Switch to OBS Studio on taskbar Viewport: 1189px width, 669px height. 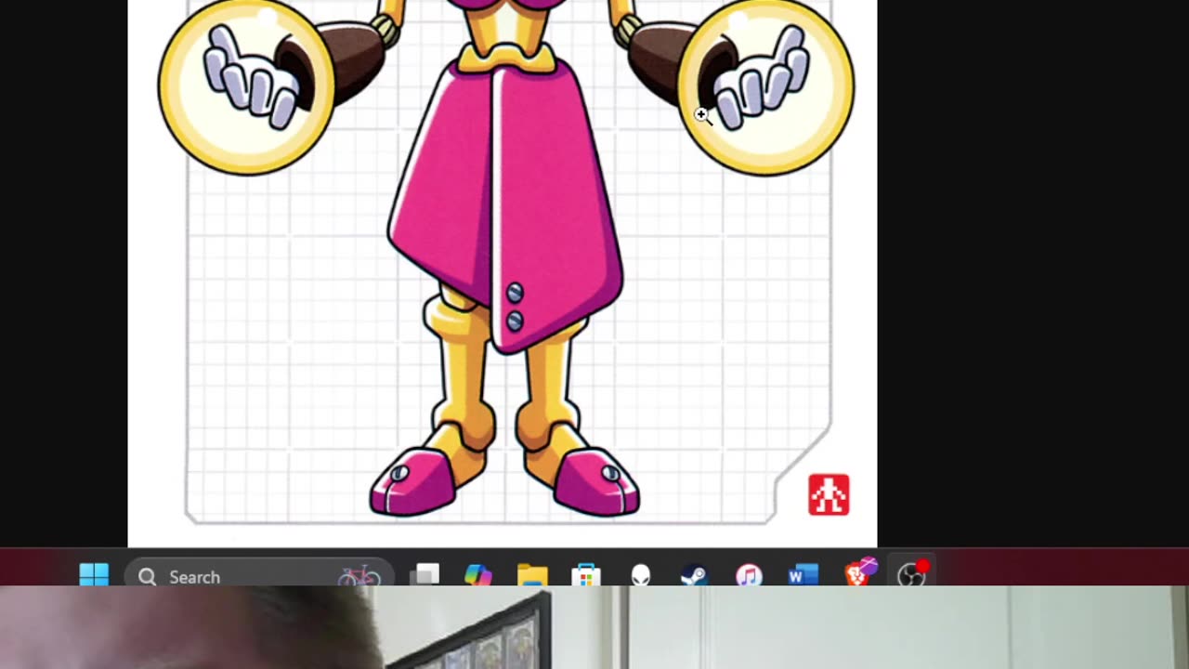[912, 574]
